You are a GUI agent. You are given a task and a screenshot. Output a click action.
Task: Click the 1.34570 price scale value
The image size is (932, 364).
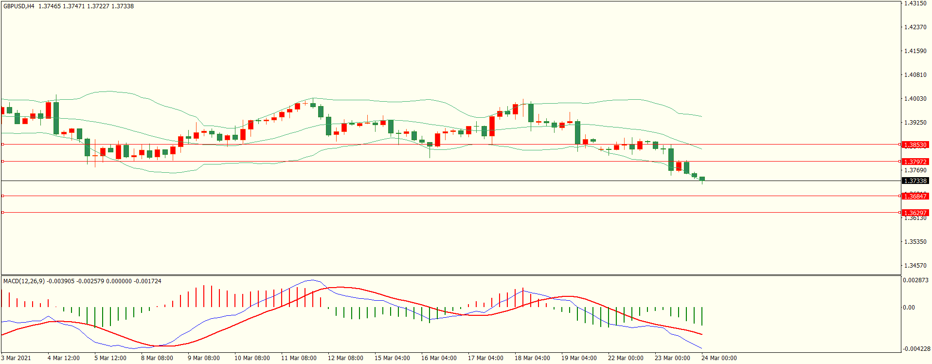915,266
